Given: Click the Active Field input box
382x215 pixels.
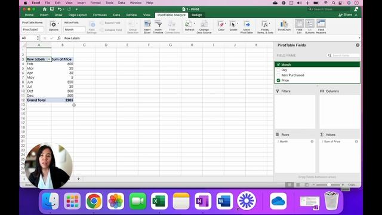Looking at the screenshot, I should click(x=74, y=29).
